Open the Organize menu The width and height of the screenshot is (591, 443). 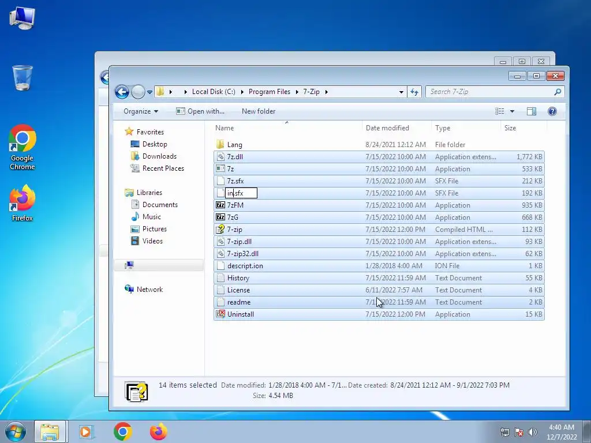141,111
